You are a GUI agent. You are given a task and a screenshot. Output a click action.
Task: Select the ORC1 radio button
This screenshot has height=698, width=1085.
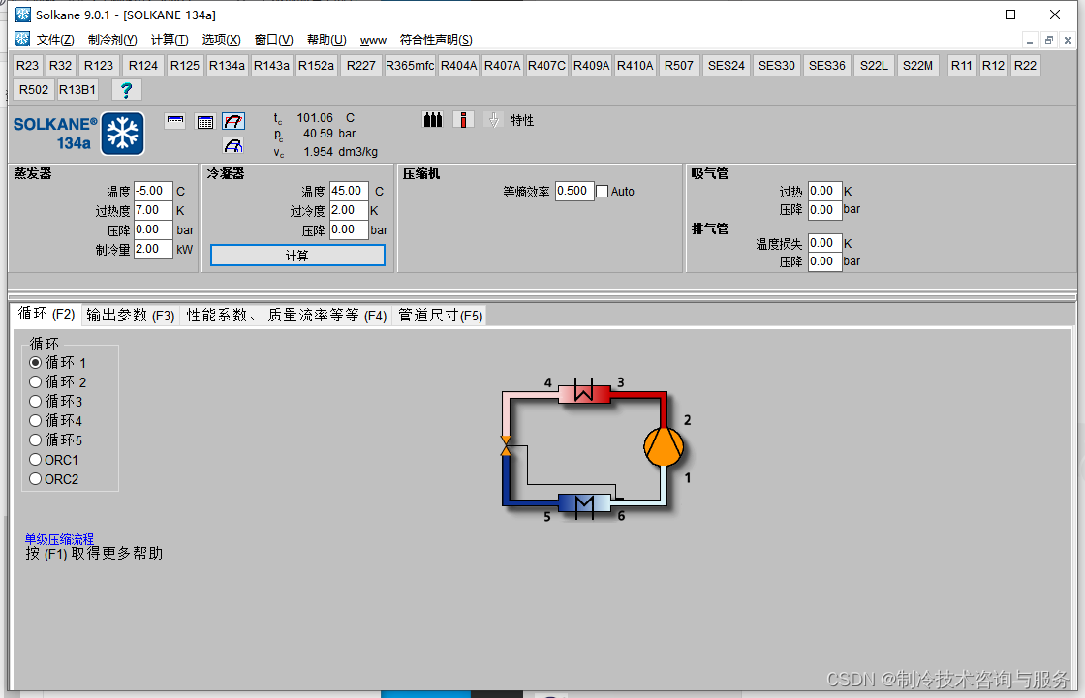[35, 459]
